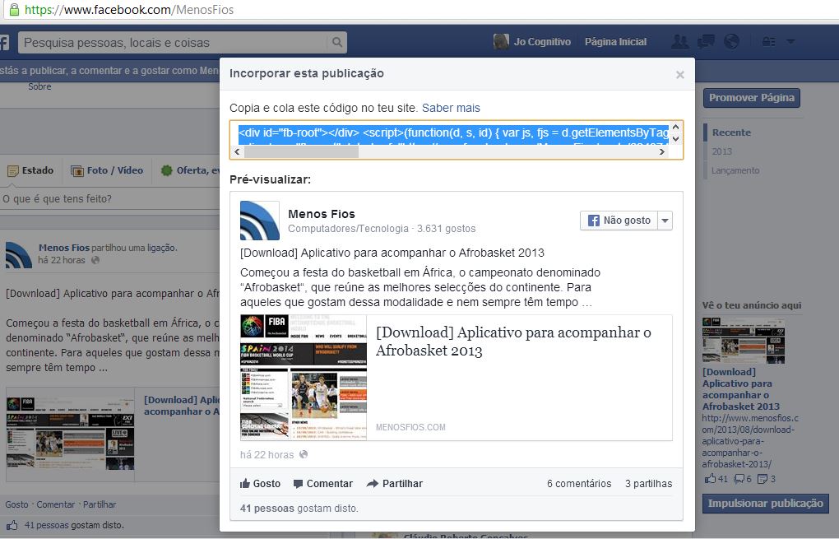Open the ad title link in the right sidebar
839x539 pixels.
pos(740,389)
